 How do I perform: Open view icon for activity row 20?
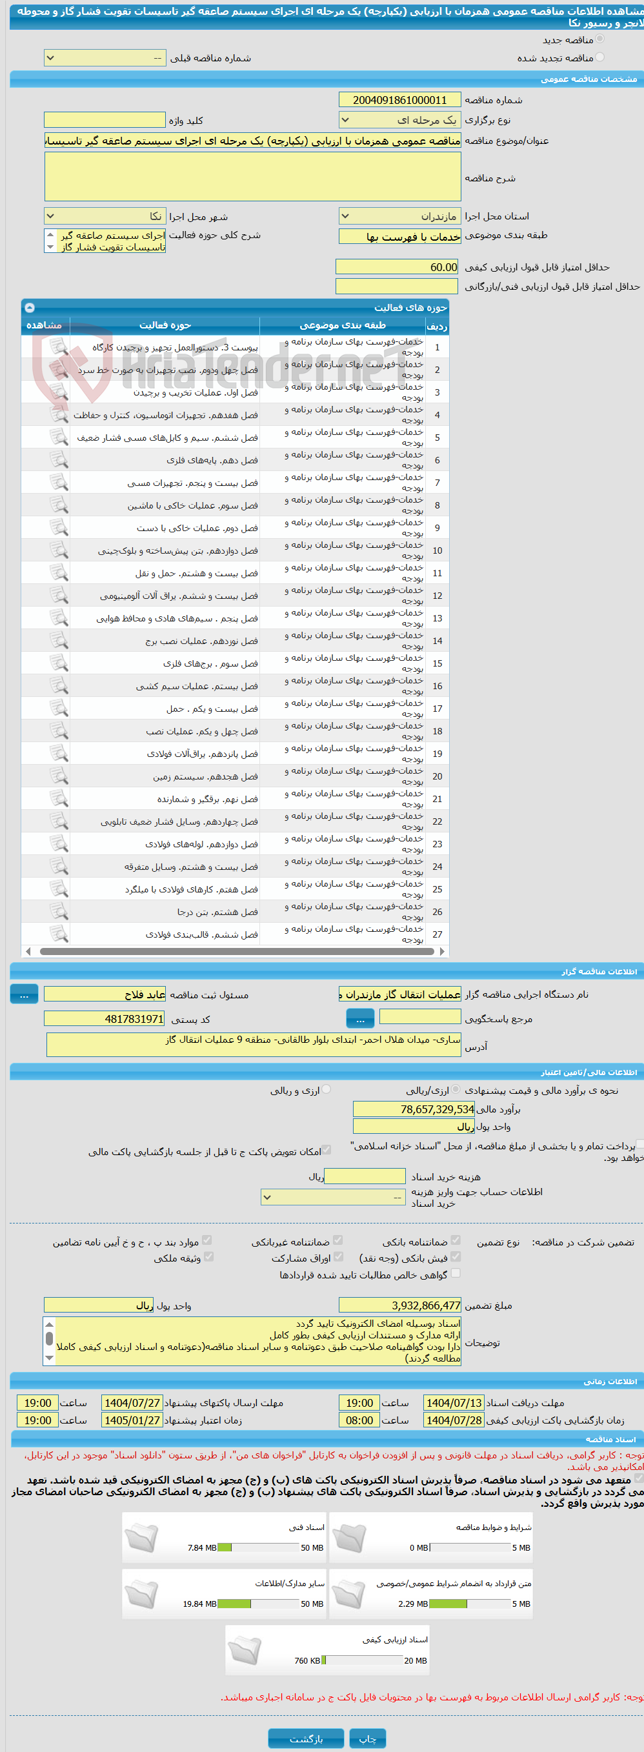tap(59, 776)
